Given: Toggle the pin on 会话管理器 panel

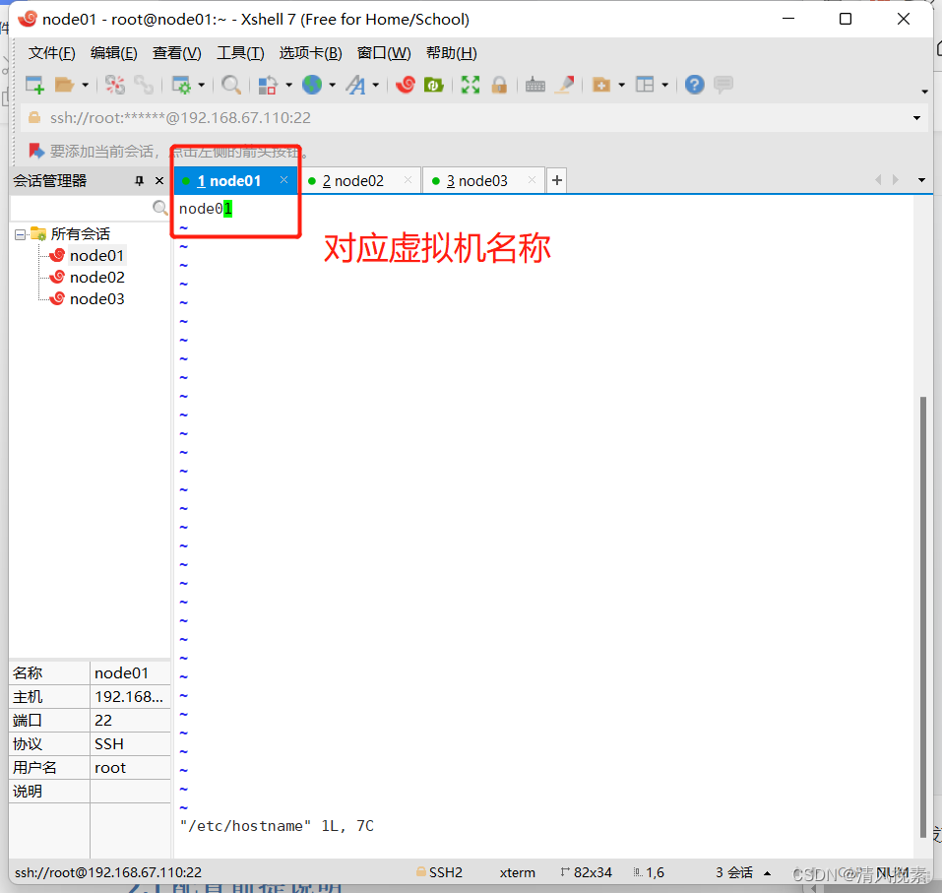Looking at the screenshot, I should (x=139, y=180).
